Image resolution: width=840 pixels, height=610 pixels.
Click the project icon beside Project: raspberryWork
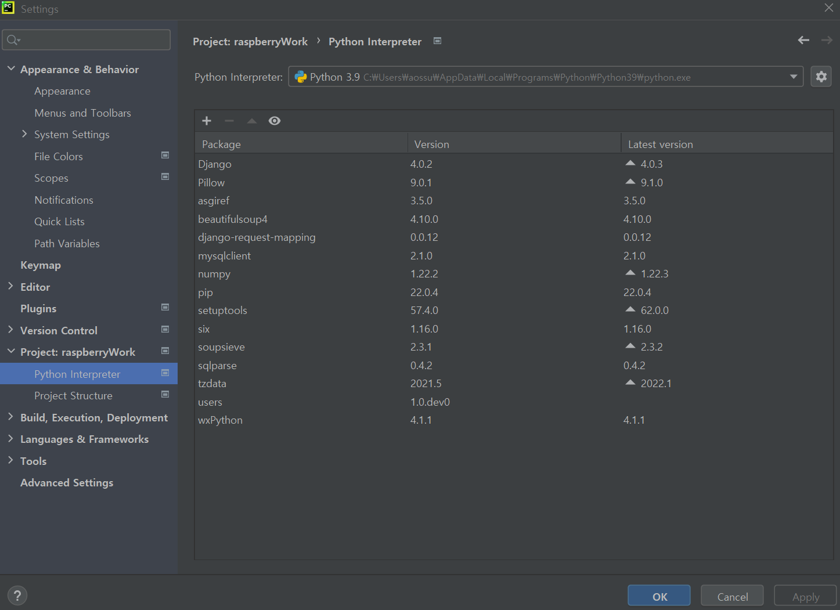click(165, 351)
